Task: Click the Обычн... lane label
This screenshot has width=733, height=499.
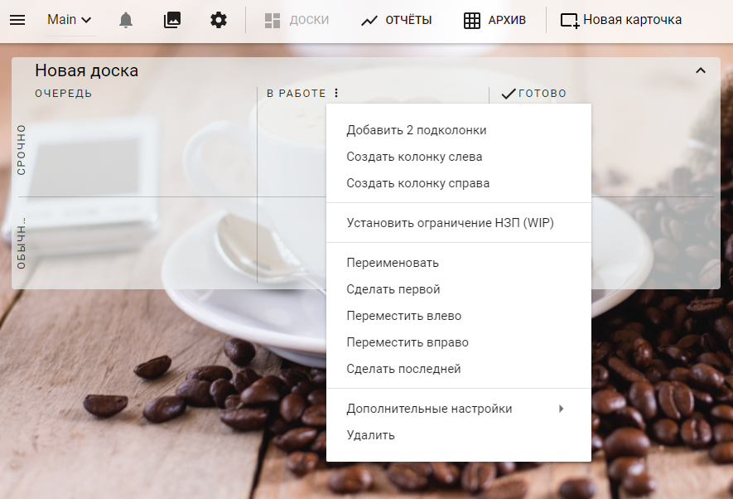Action: (x=21, y=243)
